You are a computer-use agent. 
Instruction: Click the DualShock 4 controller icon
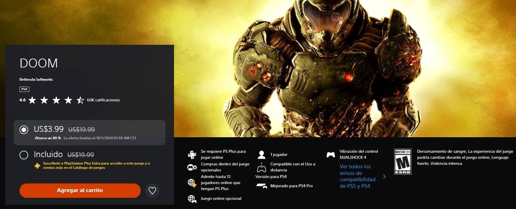tap(331, 154)
